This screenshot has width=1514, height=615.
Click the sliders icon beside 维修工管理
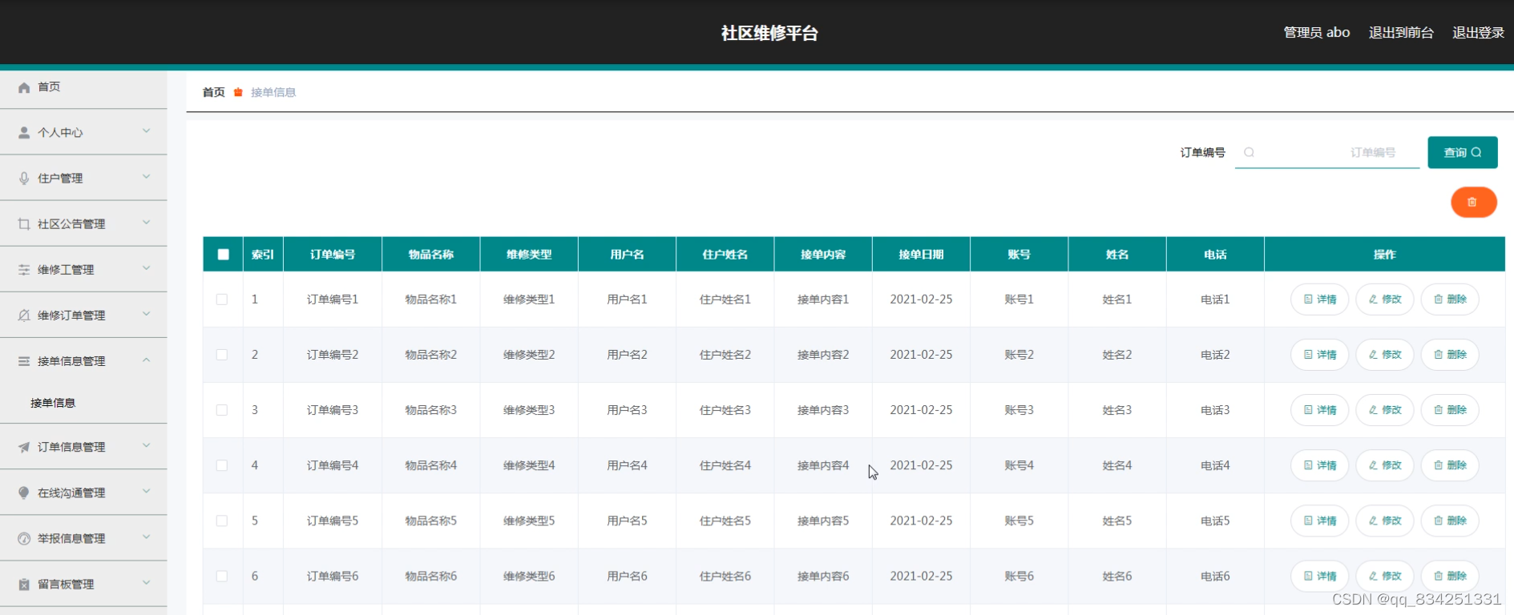24,270
